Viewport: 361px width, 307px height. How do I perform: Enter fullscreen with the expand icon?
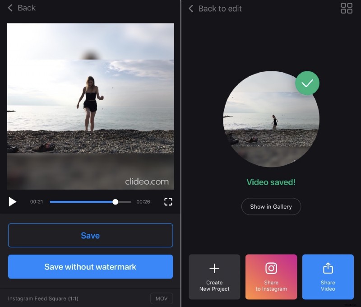coord(168,202)
